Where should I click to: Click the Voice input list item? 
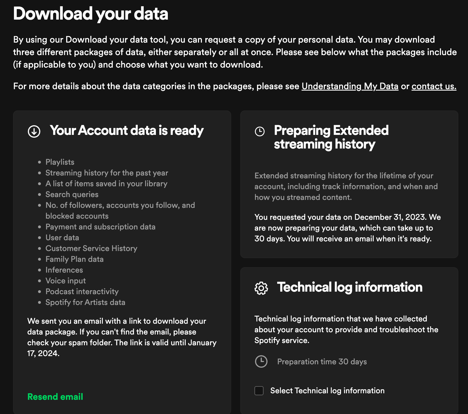pos(66,281)
